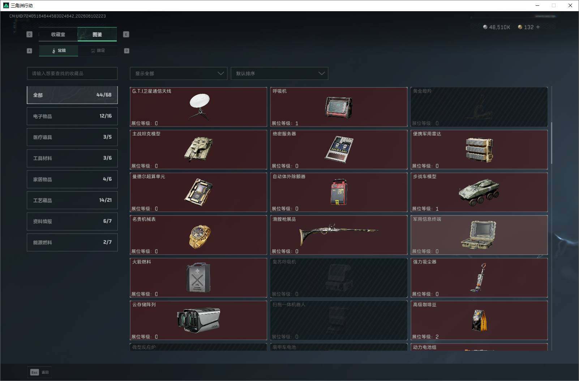Switch to the 图鉴 tab
Screen dimensions: 579x381
point(97,34)
